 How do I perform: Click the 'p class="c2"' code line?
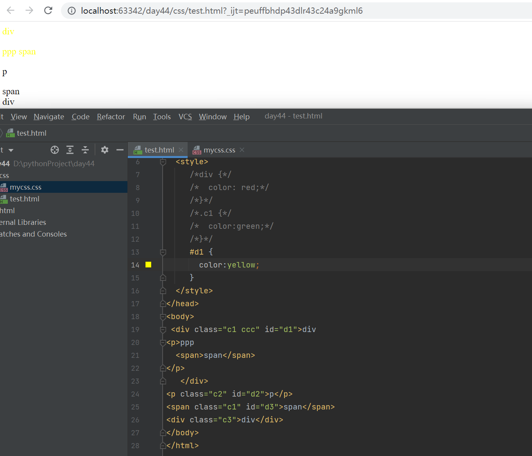click(x=229, y=394)
